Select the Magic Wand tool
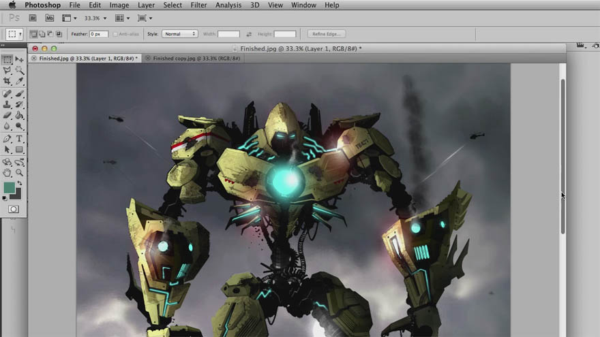This screenshot has height=337, width=600. (19, 70)
